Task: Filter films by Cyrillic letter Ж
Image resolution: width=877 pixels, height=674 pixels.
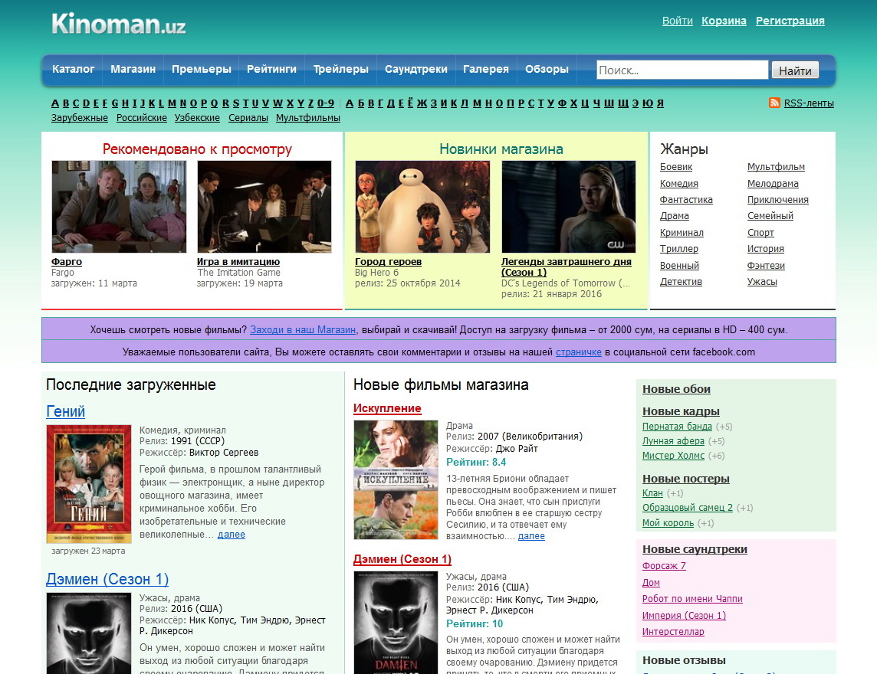Action: (422, 103)
